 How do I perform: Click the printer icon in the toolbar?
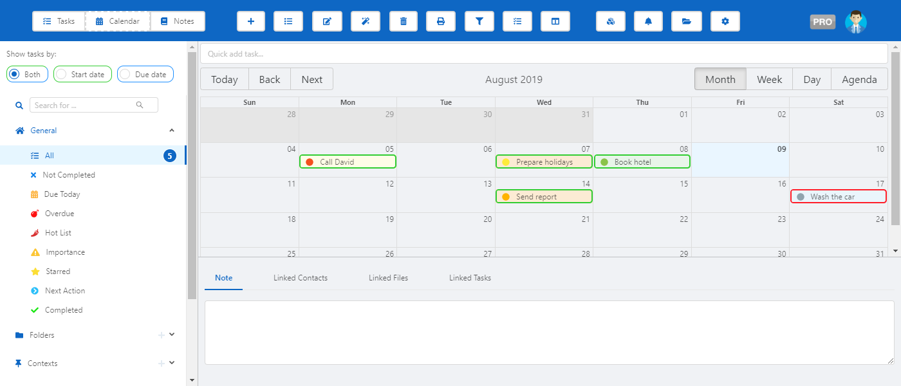(441, 21)
